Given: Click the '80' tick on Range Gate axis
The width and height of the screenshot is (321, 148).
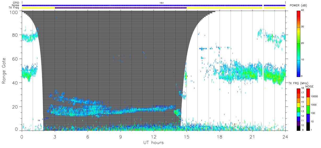Looking at the screenshot, I should coord(15,35).
